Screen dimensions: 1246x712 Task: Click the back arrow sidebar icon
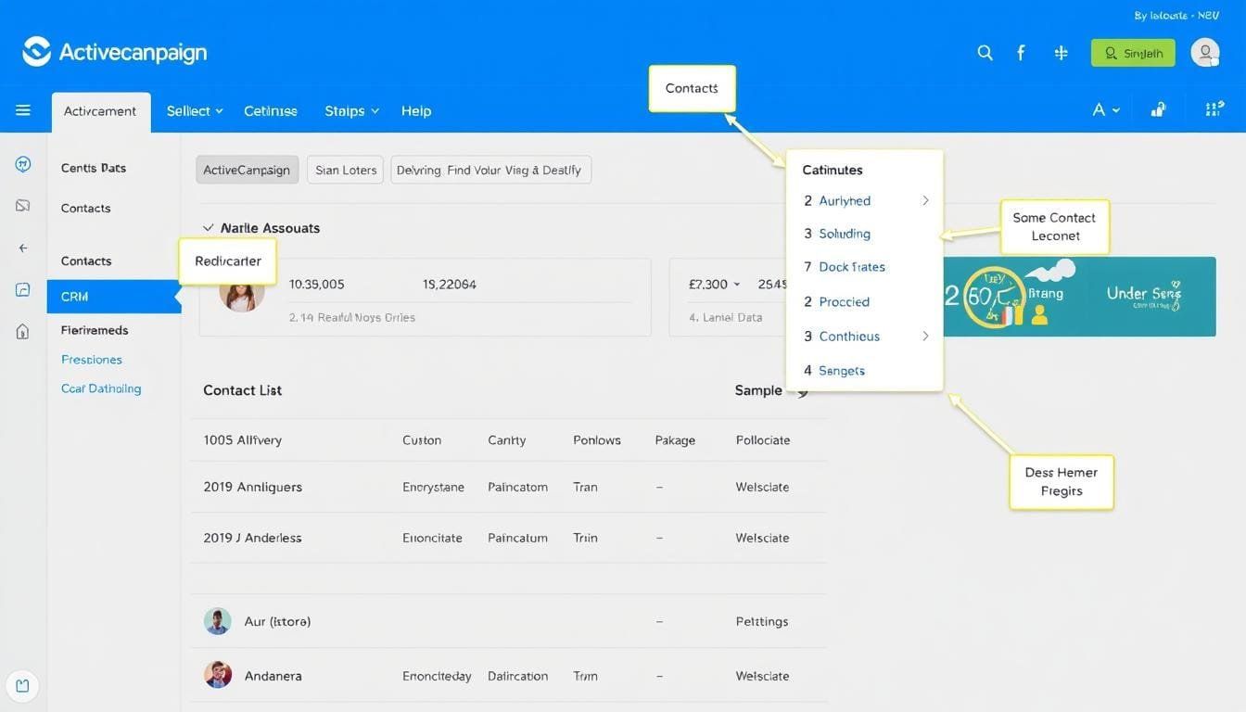tap(23, 248)
